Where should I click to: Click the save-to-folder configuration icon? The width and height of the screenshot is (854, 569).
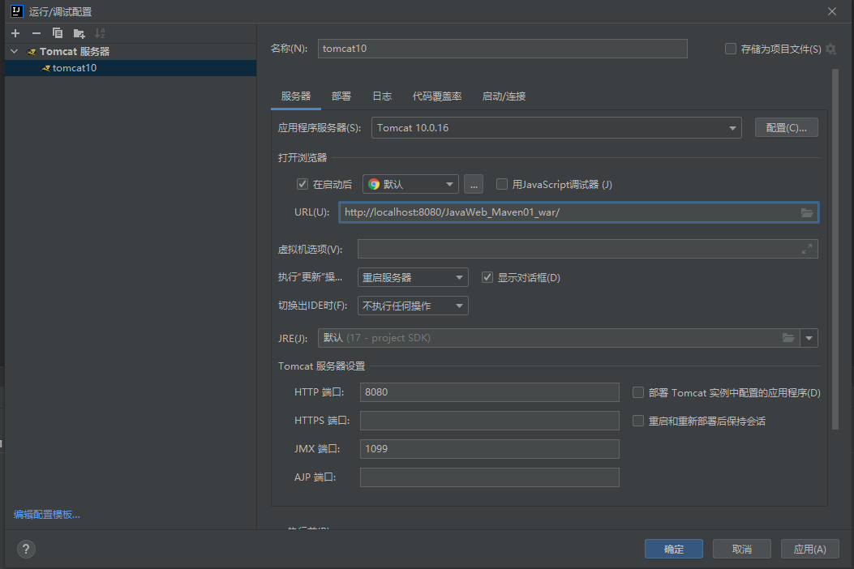click(79, 34)
